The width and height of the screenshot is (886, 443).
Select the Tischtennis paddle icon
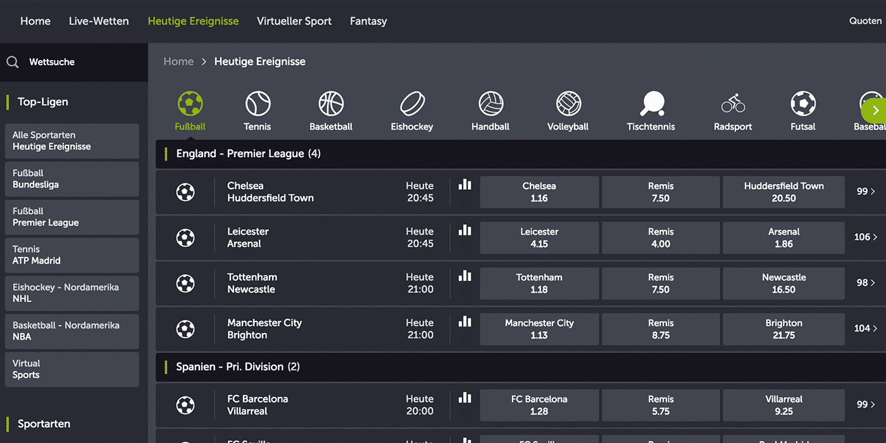[651, 103]
